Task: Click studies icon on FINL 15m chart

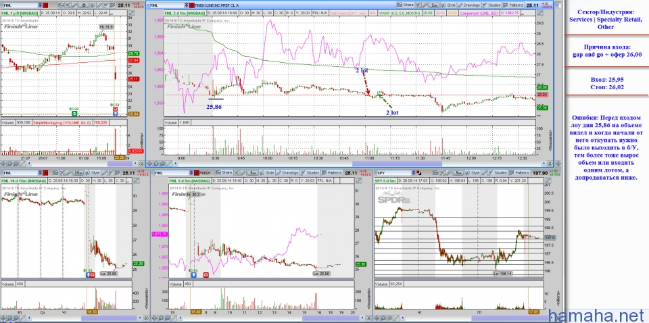Action: [x=110, y=173]
